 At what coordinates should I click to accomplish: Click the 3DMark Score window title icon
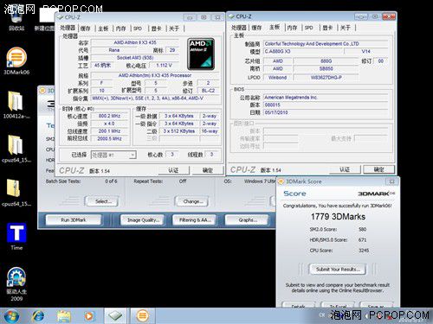pos(281,181)
